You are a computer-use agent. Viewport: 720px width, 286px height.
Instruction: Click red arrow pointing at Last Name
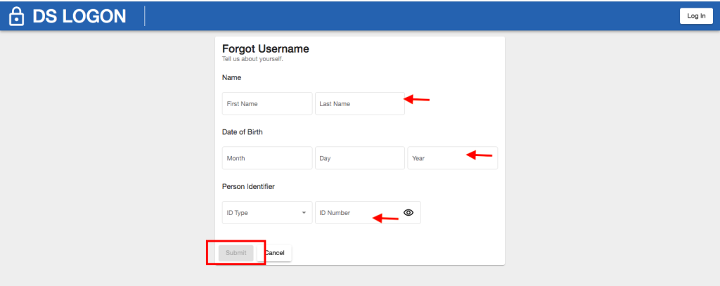coord(416,98)
